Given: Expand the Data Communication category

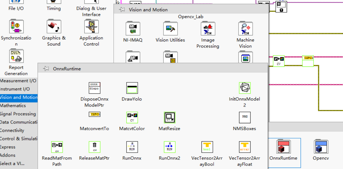Looking at the screenshot, I should (19, 122).
